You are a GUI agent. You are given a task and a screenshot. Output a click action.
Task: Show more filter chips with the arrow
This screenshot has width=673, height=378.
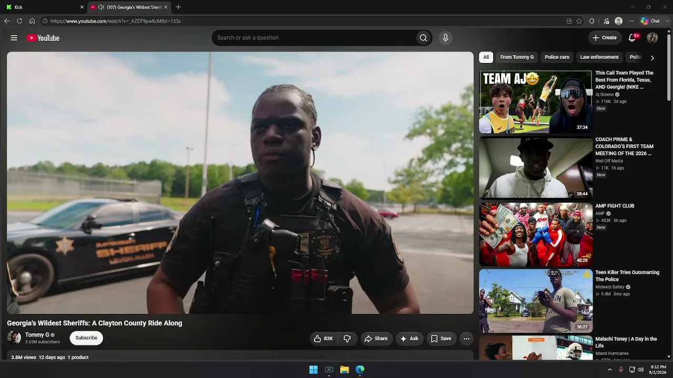[x=652, y=58]
